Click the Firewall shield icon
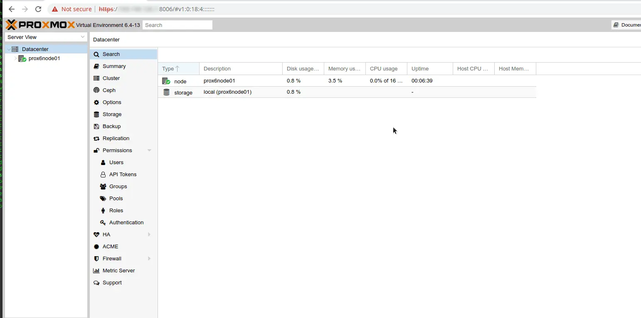 96,259
